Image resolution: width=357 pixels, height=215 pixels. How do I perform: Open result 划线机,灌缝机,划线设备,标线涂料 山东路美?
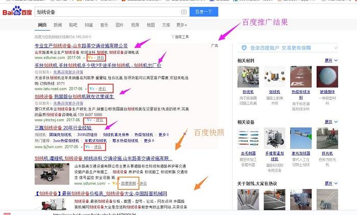104,158
